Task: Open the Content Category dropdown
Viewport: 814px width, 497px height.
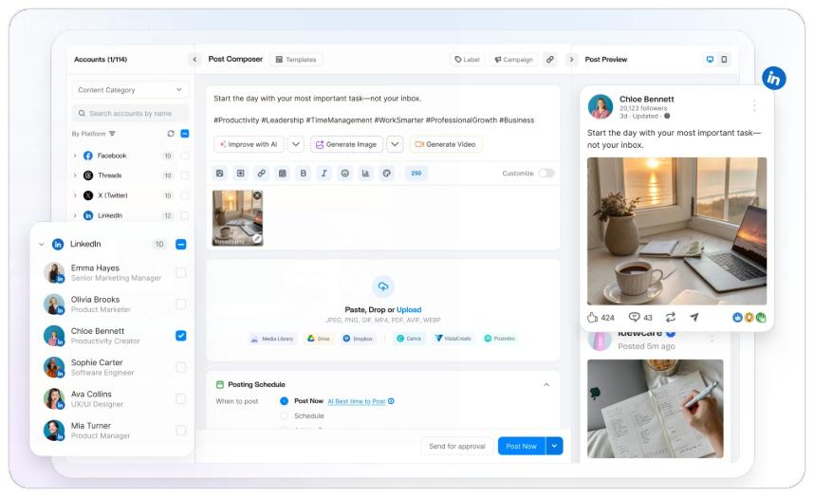Action: click(x=130, y=90)
